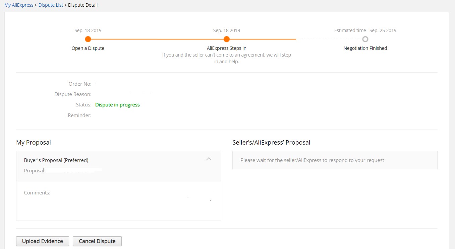
Task: Click the 'Seller's/AliExpress' Proposal' heading
Action: [271, 143]
